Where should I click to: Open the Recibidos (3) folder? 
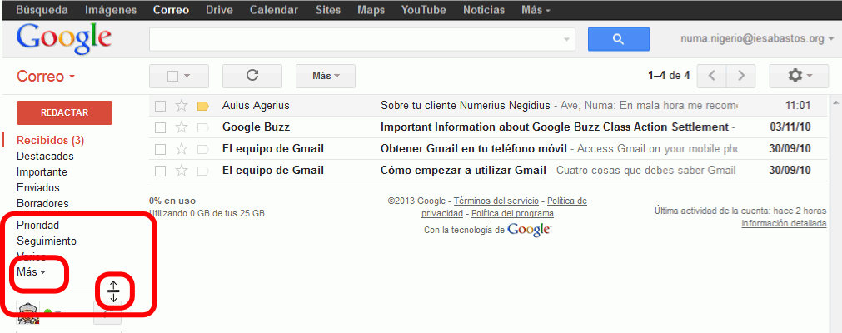tap(51, 141)
